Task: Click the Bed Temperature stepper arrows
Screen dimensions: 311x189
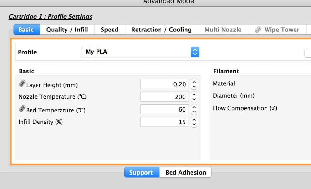Action: tap(194, 109)
